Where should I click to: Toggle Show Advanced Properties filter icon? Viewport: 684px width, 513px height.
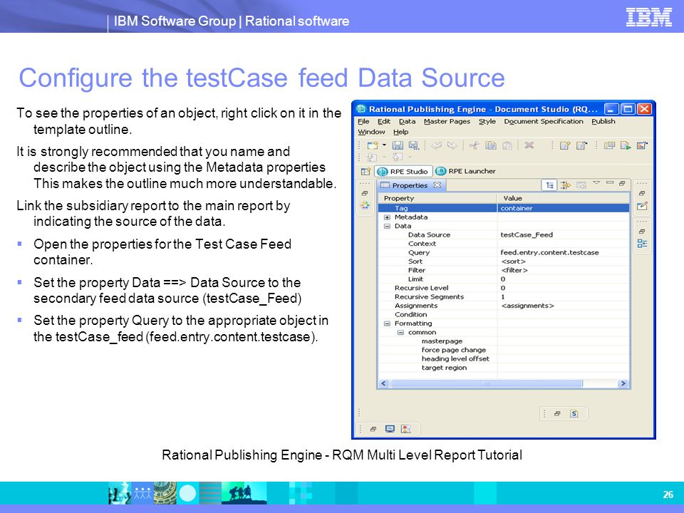point(566,185)
